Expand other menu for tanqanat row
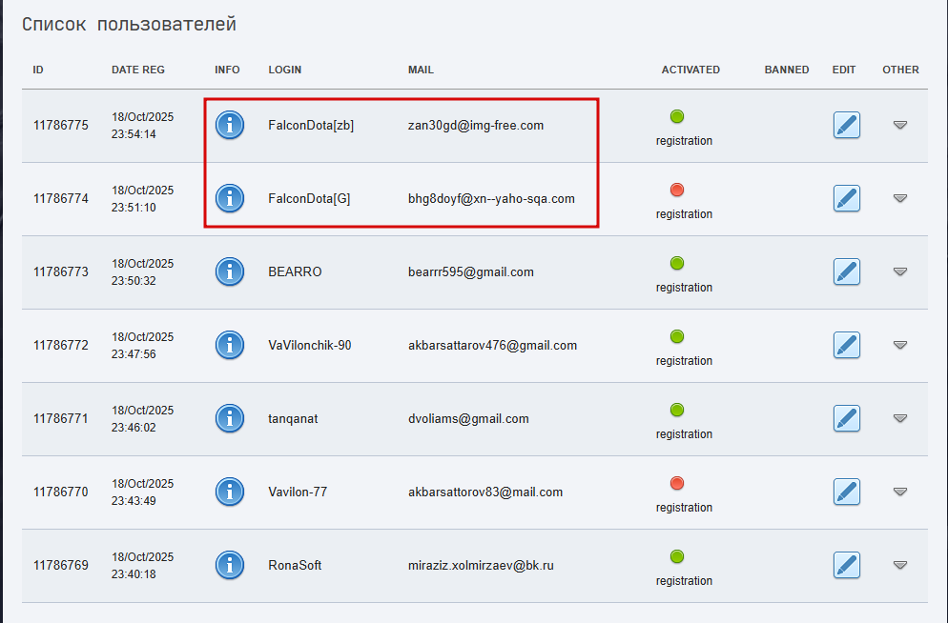 [x=899, y=418]
